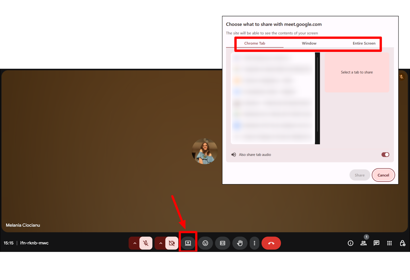This screenshot has width=410, height=280.
Task: Switch to the Entire Screen tab
Action: [364, 43]
